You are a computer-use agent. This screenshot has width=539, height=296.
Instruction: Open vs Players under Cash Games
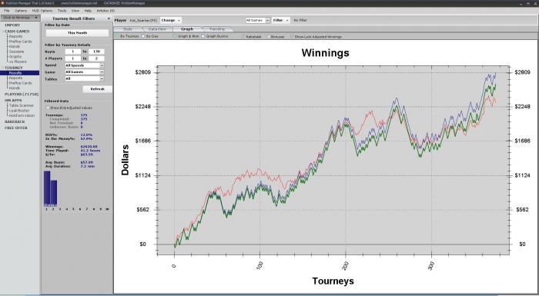pos(18,62)
